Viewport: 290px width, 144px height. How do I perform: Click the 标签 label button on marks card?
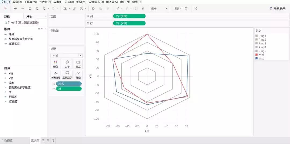pos(78,64)
